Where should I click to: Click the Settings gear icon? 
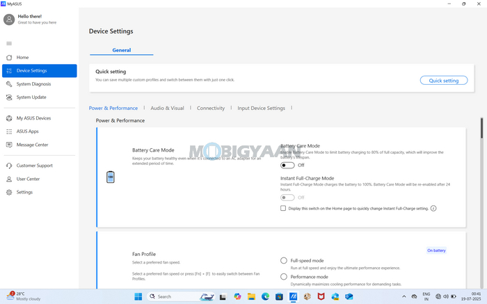tap(9, 192)
